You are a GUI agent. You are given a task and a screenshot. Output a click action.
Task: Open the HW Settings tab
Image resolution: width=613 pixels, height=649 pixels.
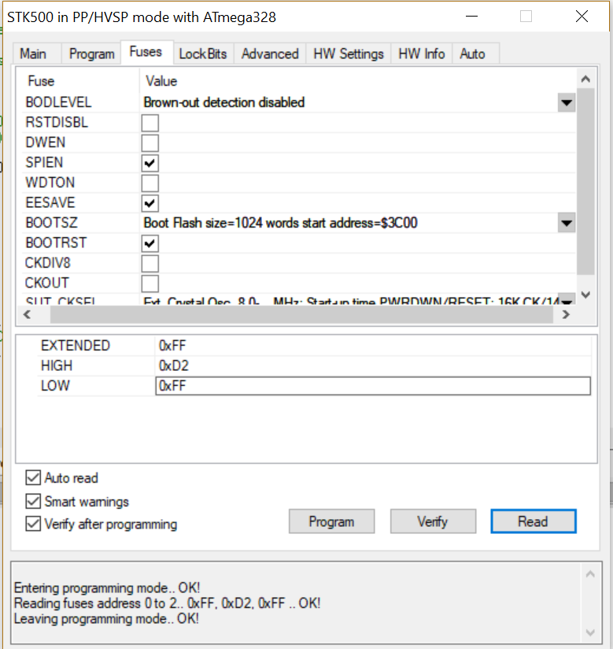tap(349, 54)
